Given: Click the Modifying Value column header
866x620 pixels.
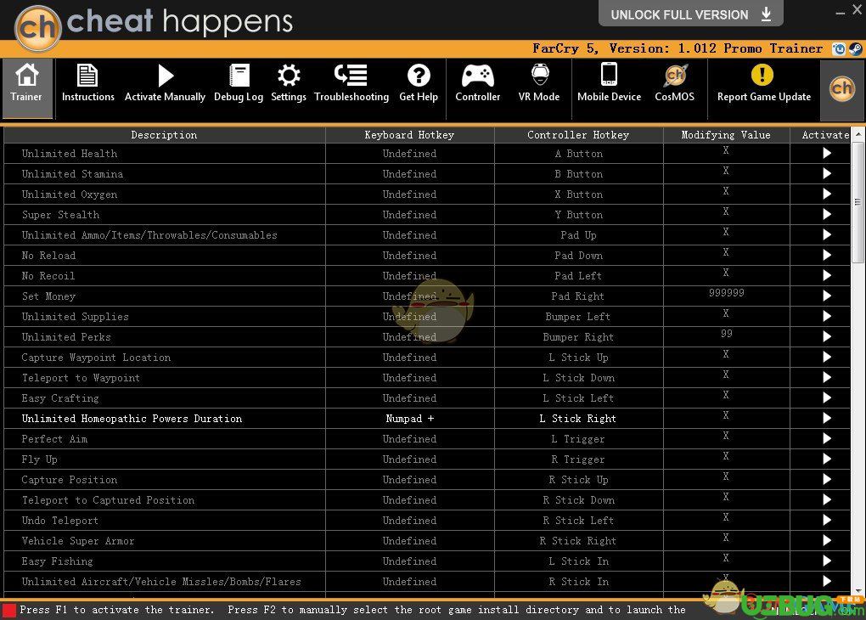Looking at the screenshot, I should (x=726, y=135).
